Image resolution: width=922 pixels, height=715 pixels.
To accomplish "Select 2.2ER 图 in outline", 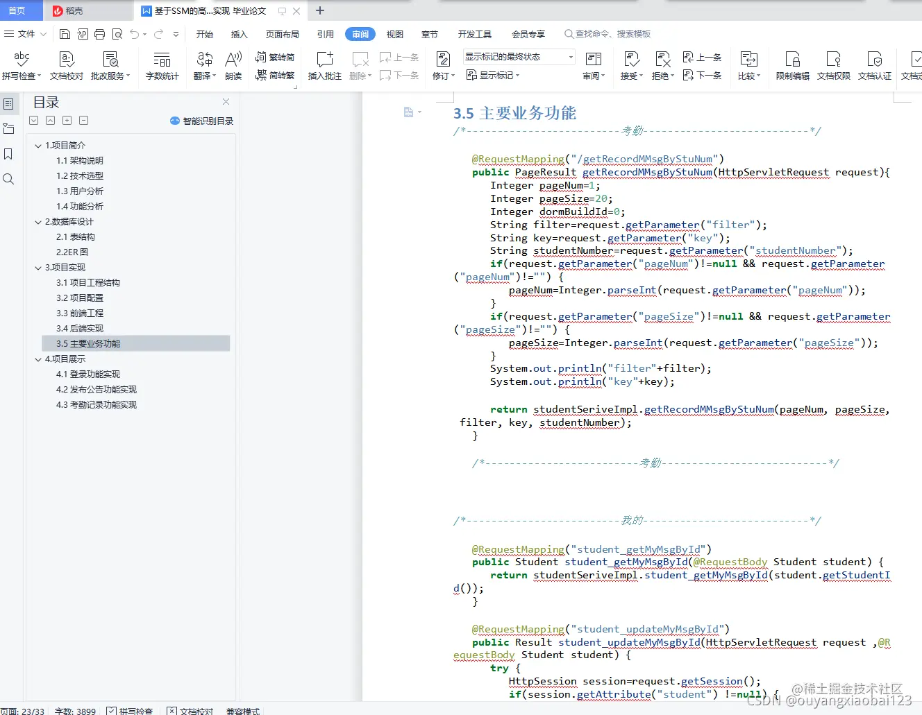I will click(x=72, y=252).
